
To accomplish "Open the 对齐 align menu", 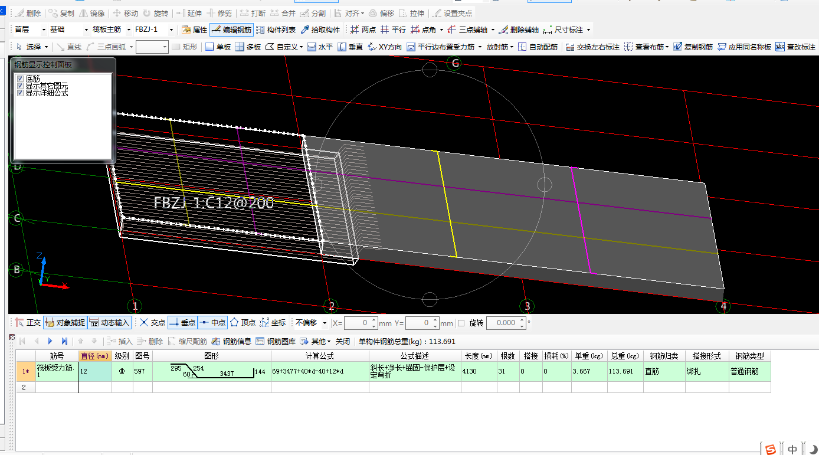I will [x=349, y=13].
